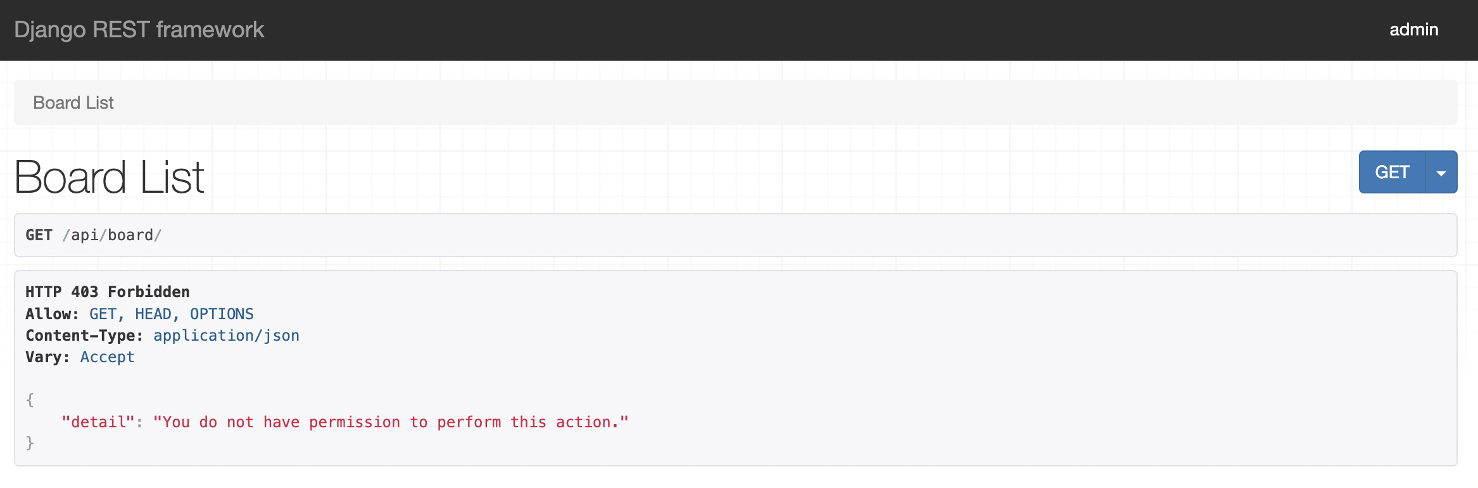The height and width of the screenshot is (488, 1478).
Task: Click the Board List page heading
Action: 109,177
